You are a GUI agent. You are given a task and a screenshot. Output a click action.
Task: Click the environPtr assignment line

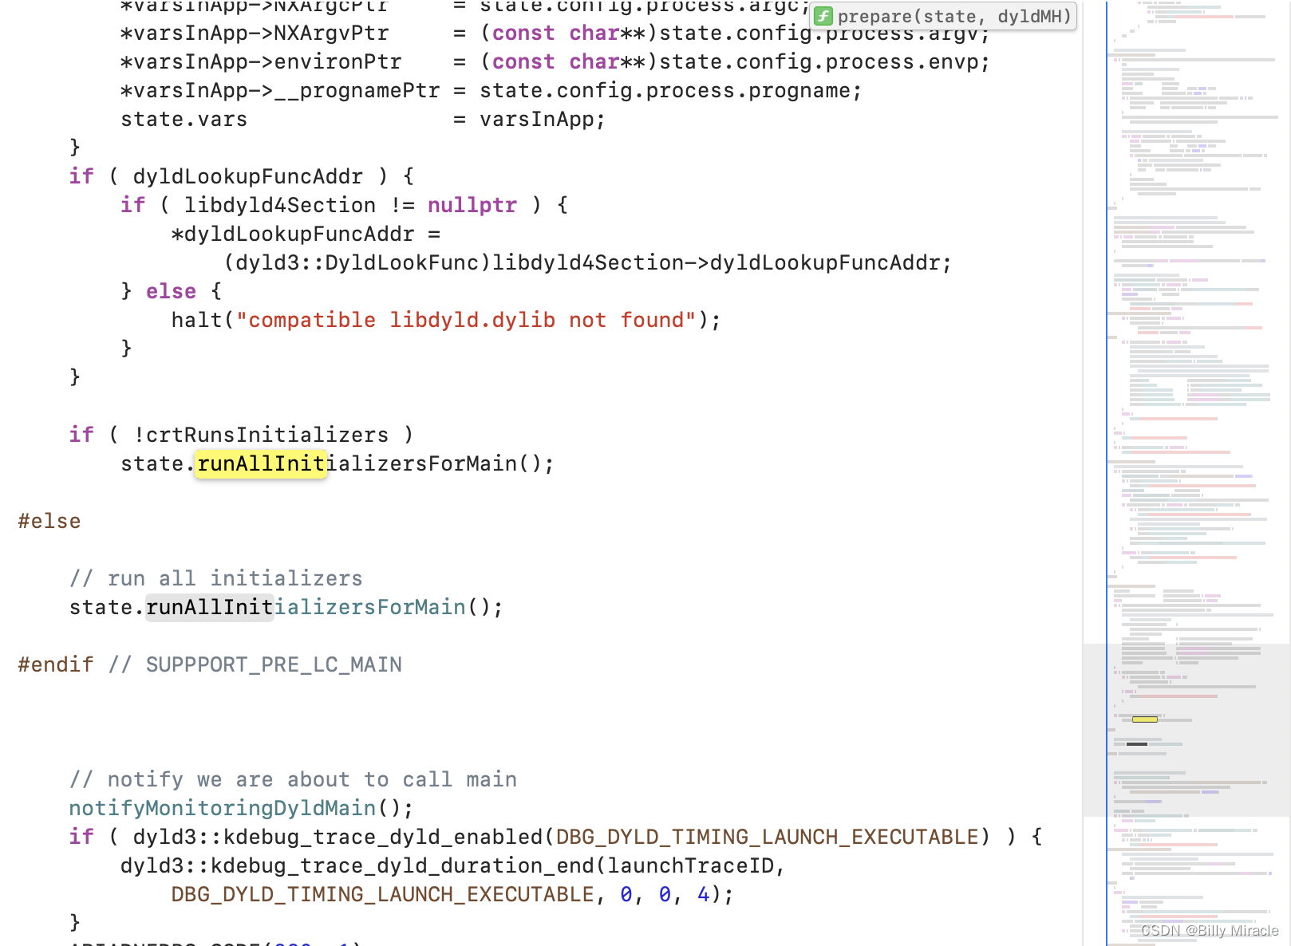[555, 61]
